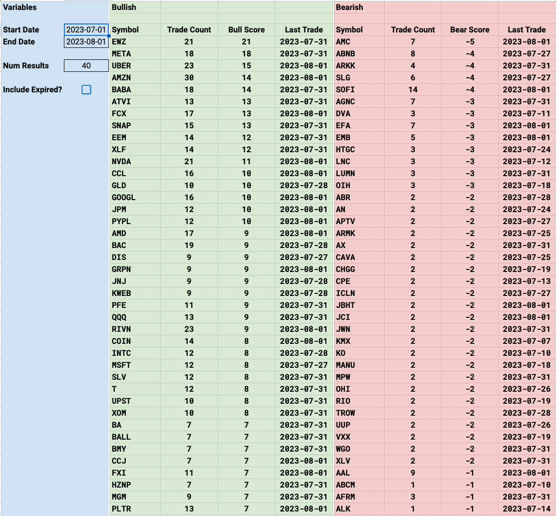Select the HZNP symbol cell
The width and height of the screenshot is (557, 516).
point(135,485)
